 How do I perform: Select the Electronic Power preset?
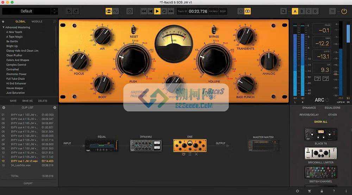[x=17, y=74]
